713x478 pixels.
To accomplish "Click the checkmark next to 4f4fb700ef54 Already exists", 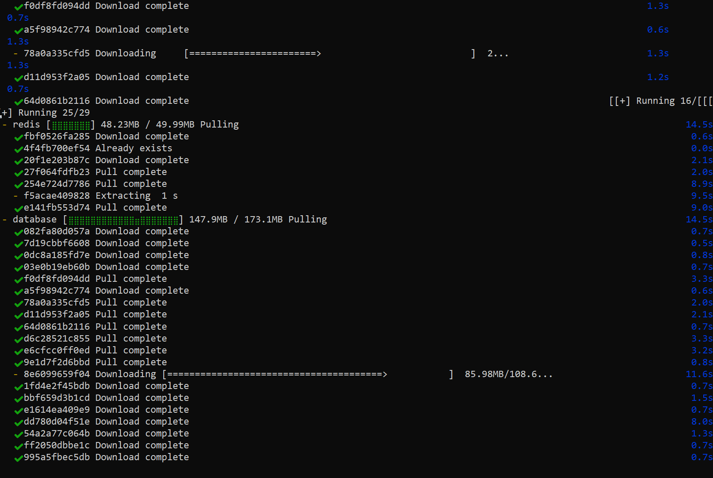I will point(18,149).
